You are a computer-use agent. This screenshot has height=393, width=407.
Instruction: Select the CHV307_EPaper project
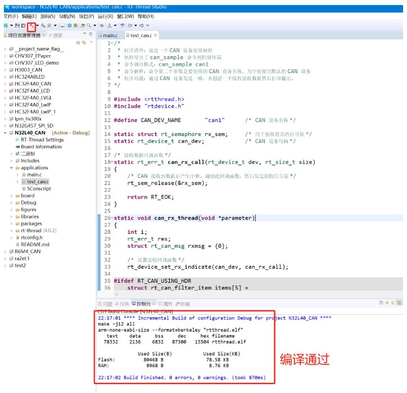pos(30,56)
